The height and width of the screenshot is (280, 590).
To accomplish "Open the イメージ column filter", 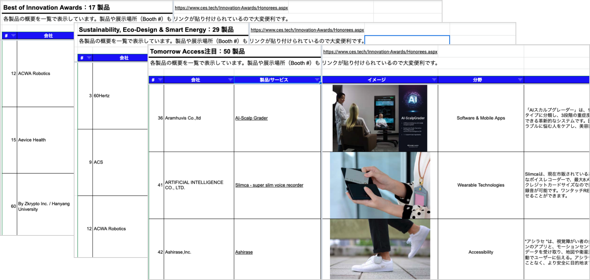I will pos(434,80).
